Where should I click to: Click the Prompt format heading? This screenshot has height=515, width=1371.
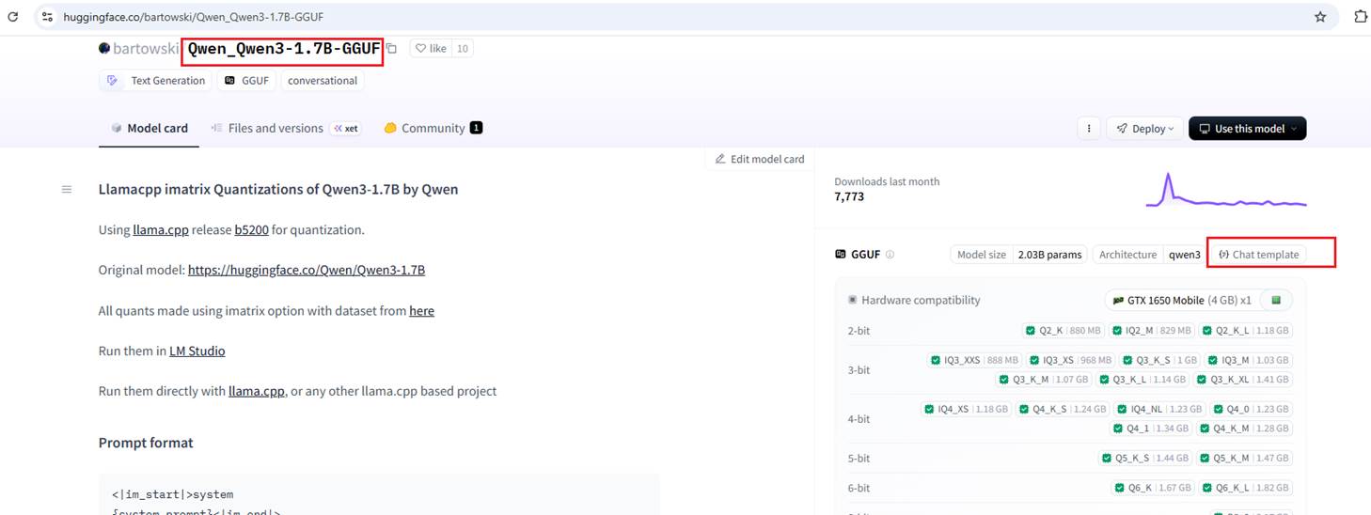click(x=146, y=443)
